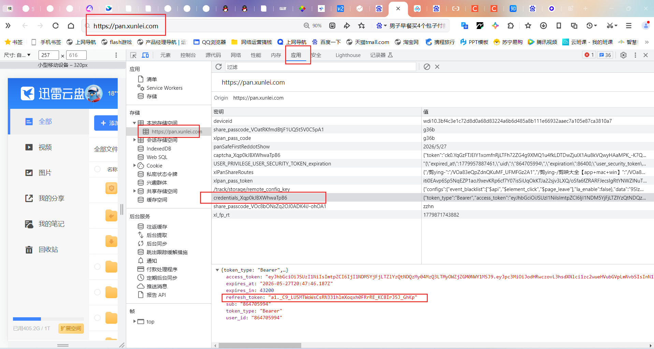The image size is (654, 349).
Task: Switch to 元素 DevTools tab
Action: (x=165, y=55)
